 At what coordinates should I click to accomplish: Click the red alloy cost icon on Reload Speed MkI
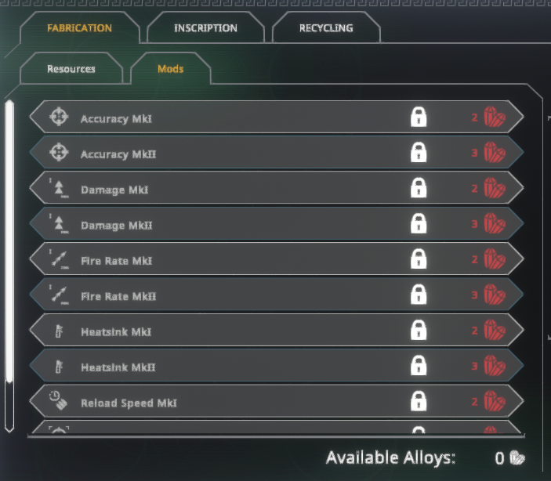495,401
